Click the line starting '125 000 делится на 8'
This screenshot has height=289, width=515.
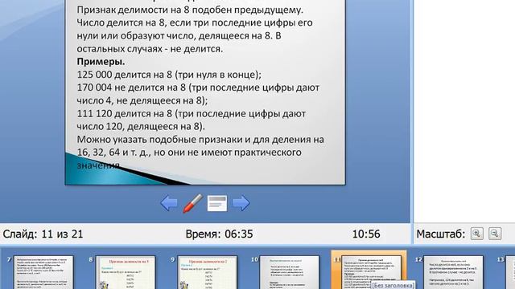[x=169, y=75]
